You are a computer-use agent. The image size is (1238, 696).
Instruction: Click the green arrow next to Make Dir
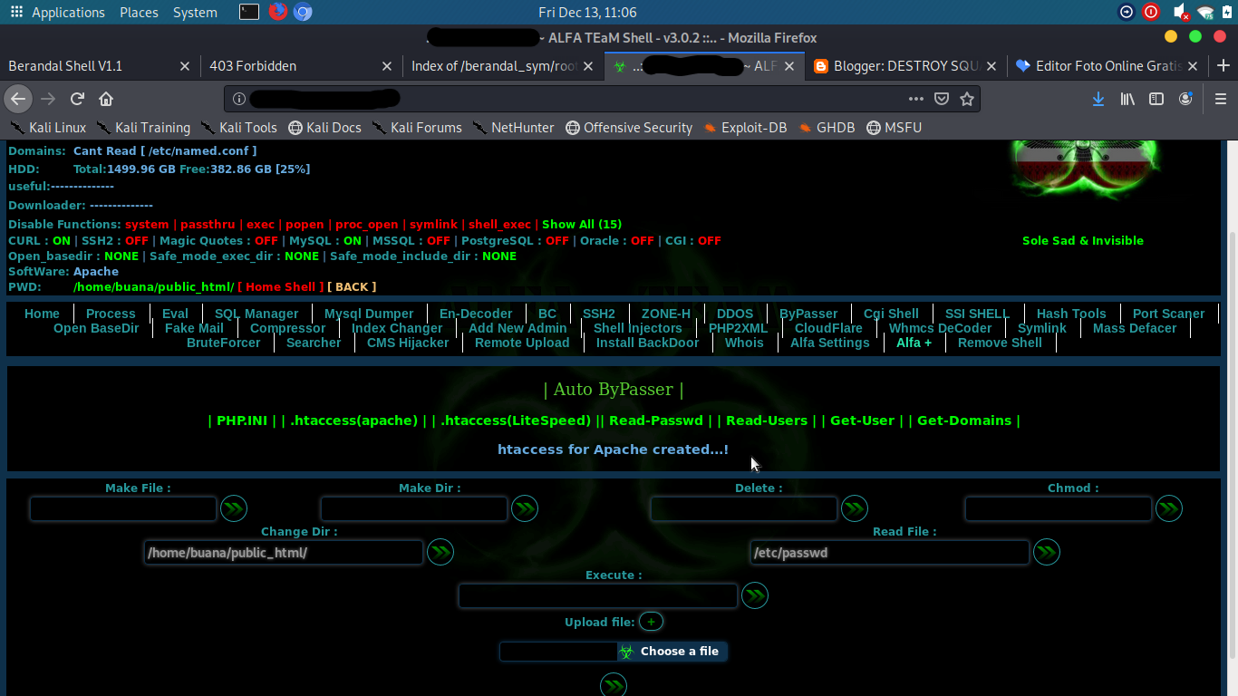(525, 508)
